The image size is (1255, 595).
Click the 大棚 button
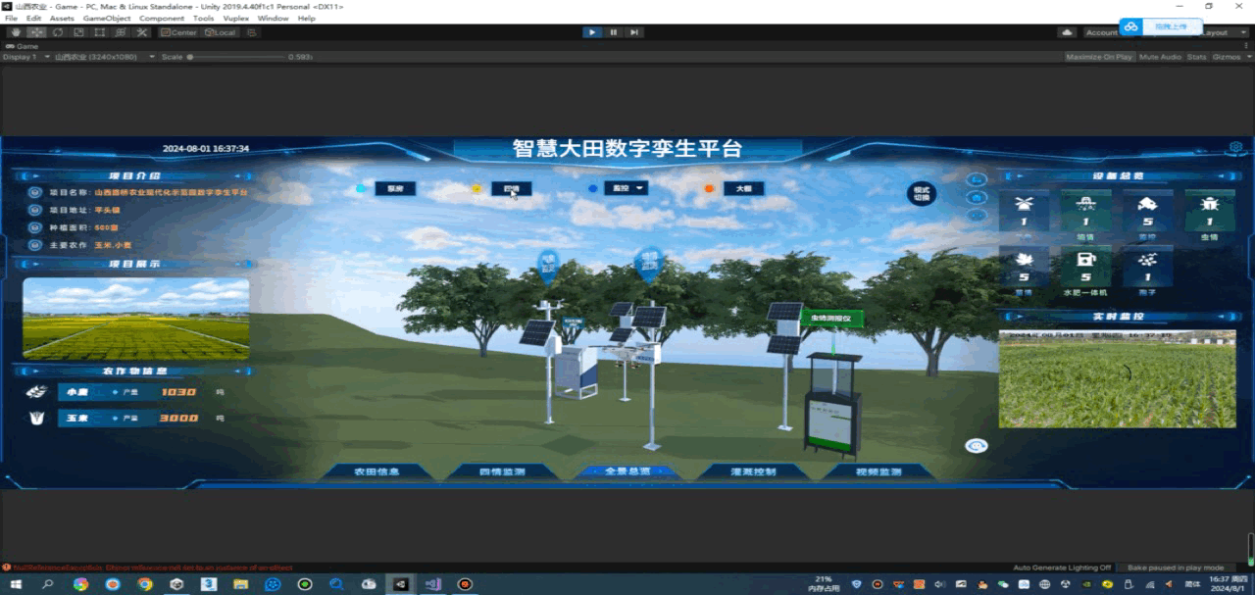pyautogui.click(x=744, y=187)
